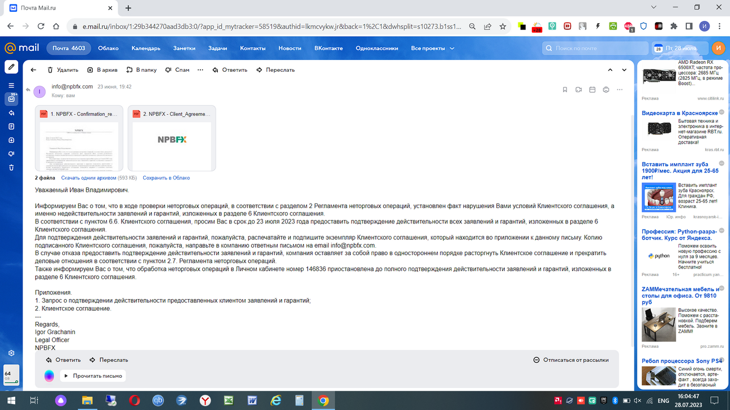Image resolution: width=730 pixels, height=410 pixels.
Task: Click Сохранить в Облако link
Action: [166, 178]
